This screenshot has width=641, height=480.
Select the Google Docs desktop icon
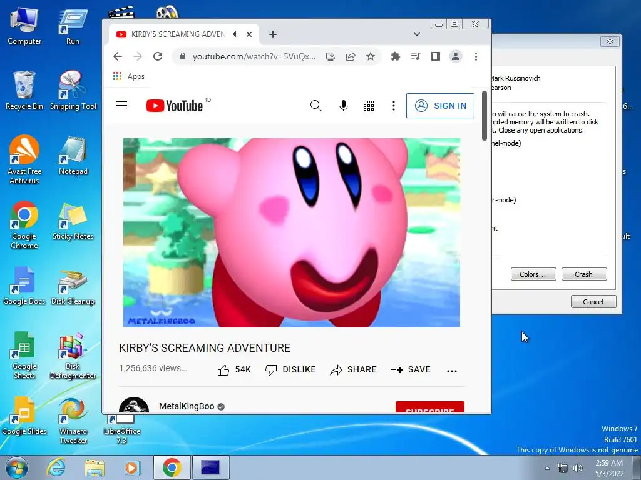coord(24,286)
